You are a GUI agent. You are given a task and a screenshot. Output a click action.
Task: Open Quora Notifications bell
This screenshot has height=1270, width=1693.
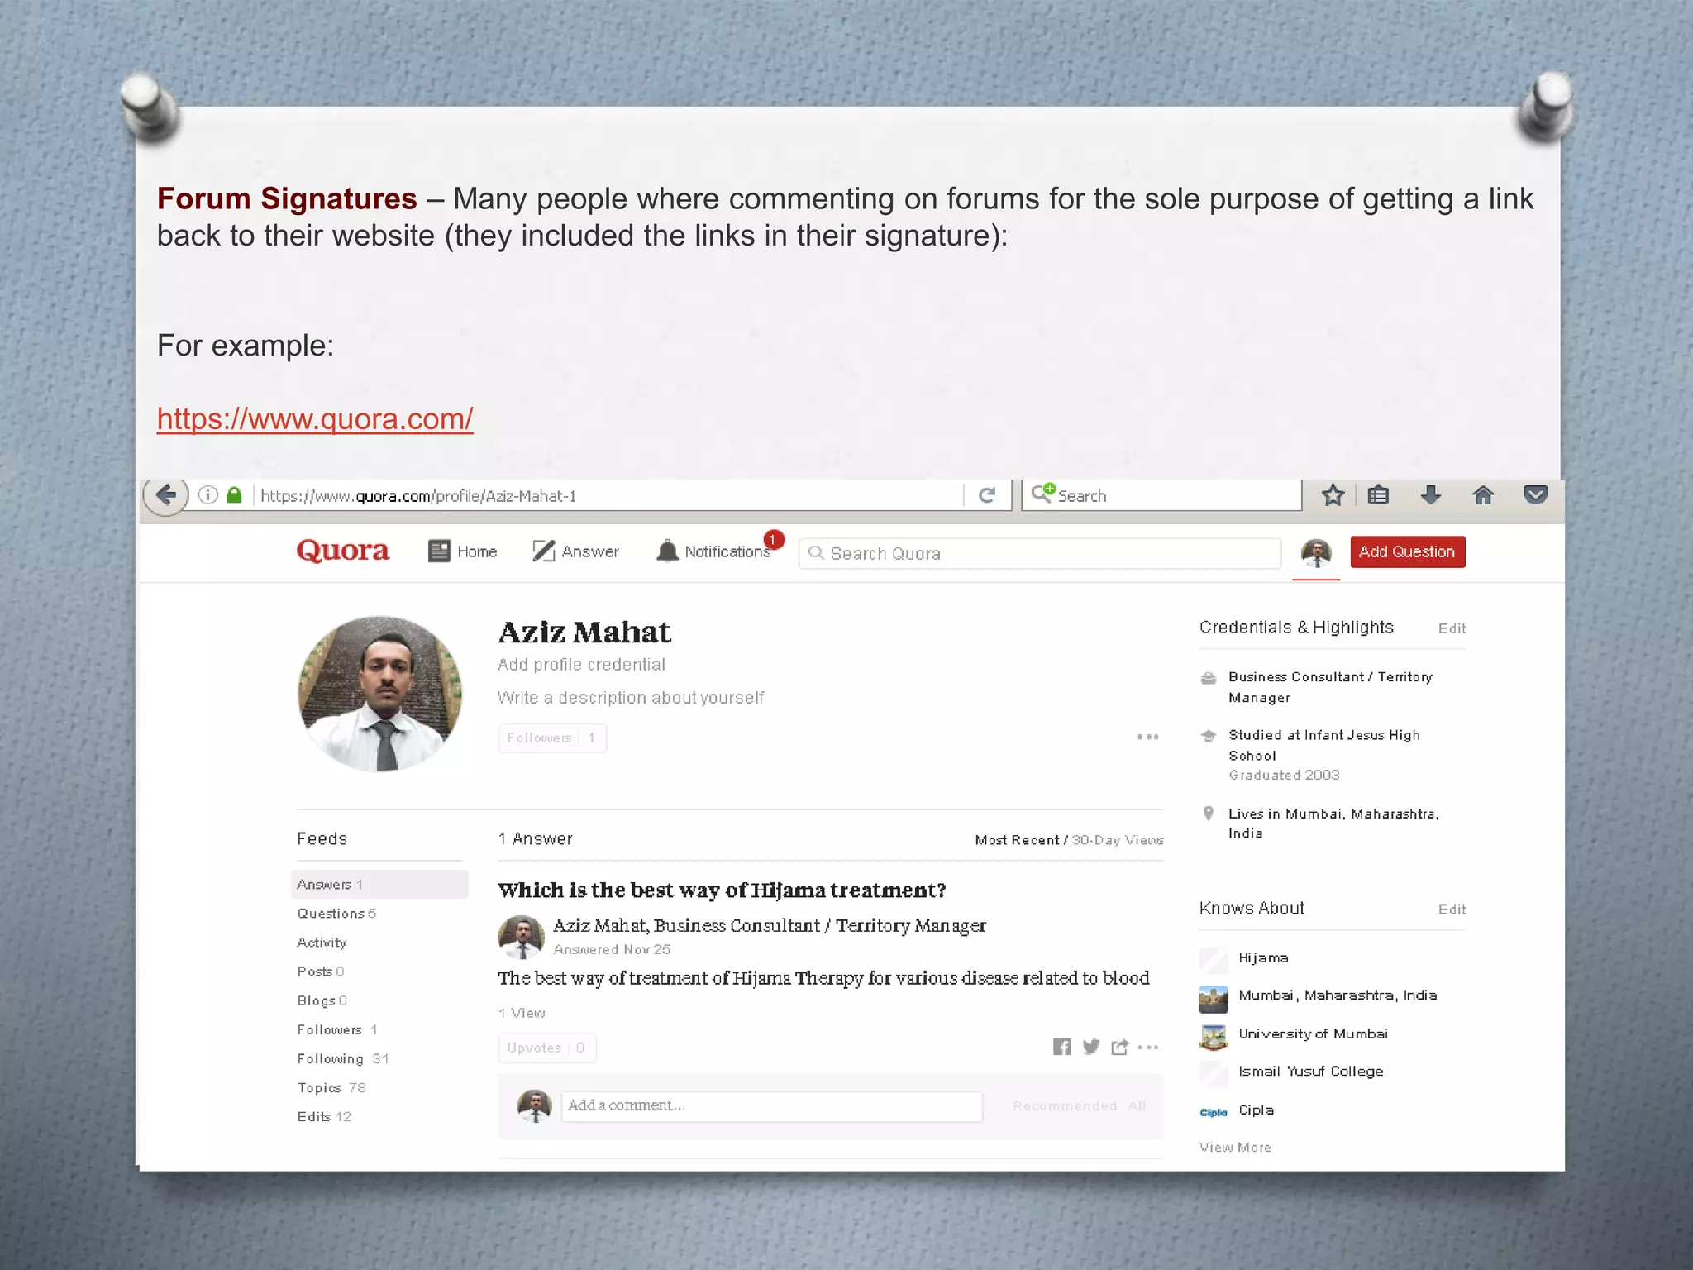[713, 551]
